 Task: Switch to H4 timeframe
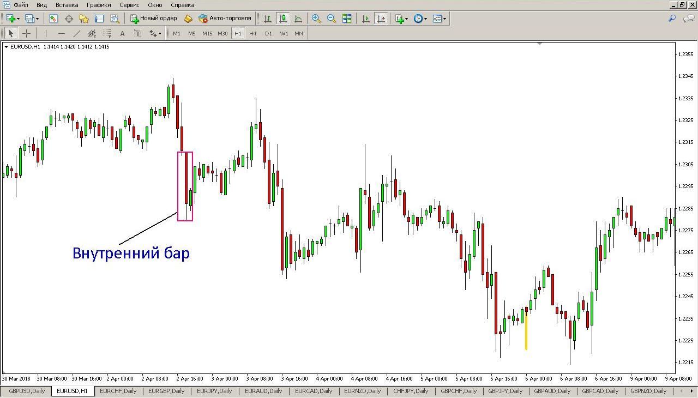(x=253, y=33)
